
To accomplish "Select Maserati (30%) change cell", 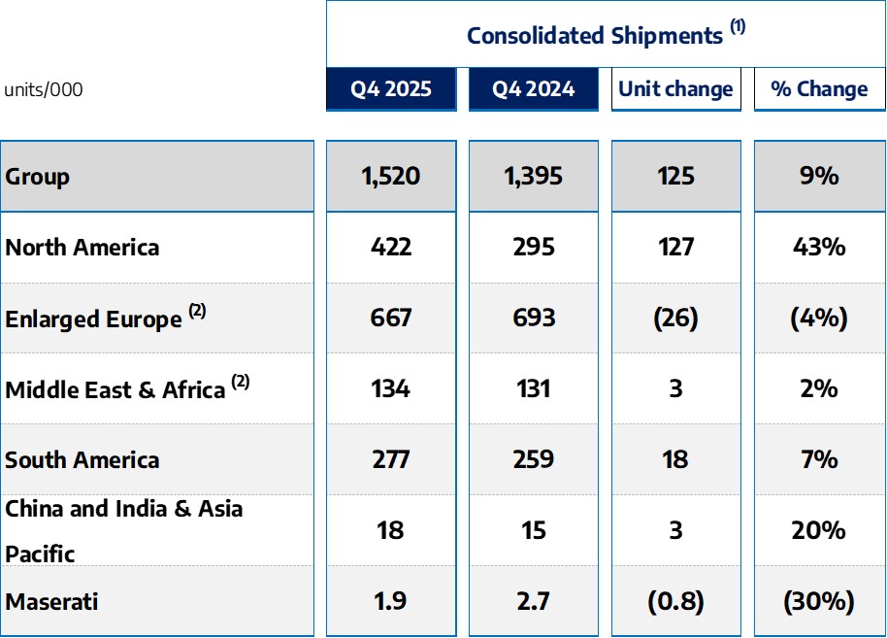I will coord(819,601).
